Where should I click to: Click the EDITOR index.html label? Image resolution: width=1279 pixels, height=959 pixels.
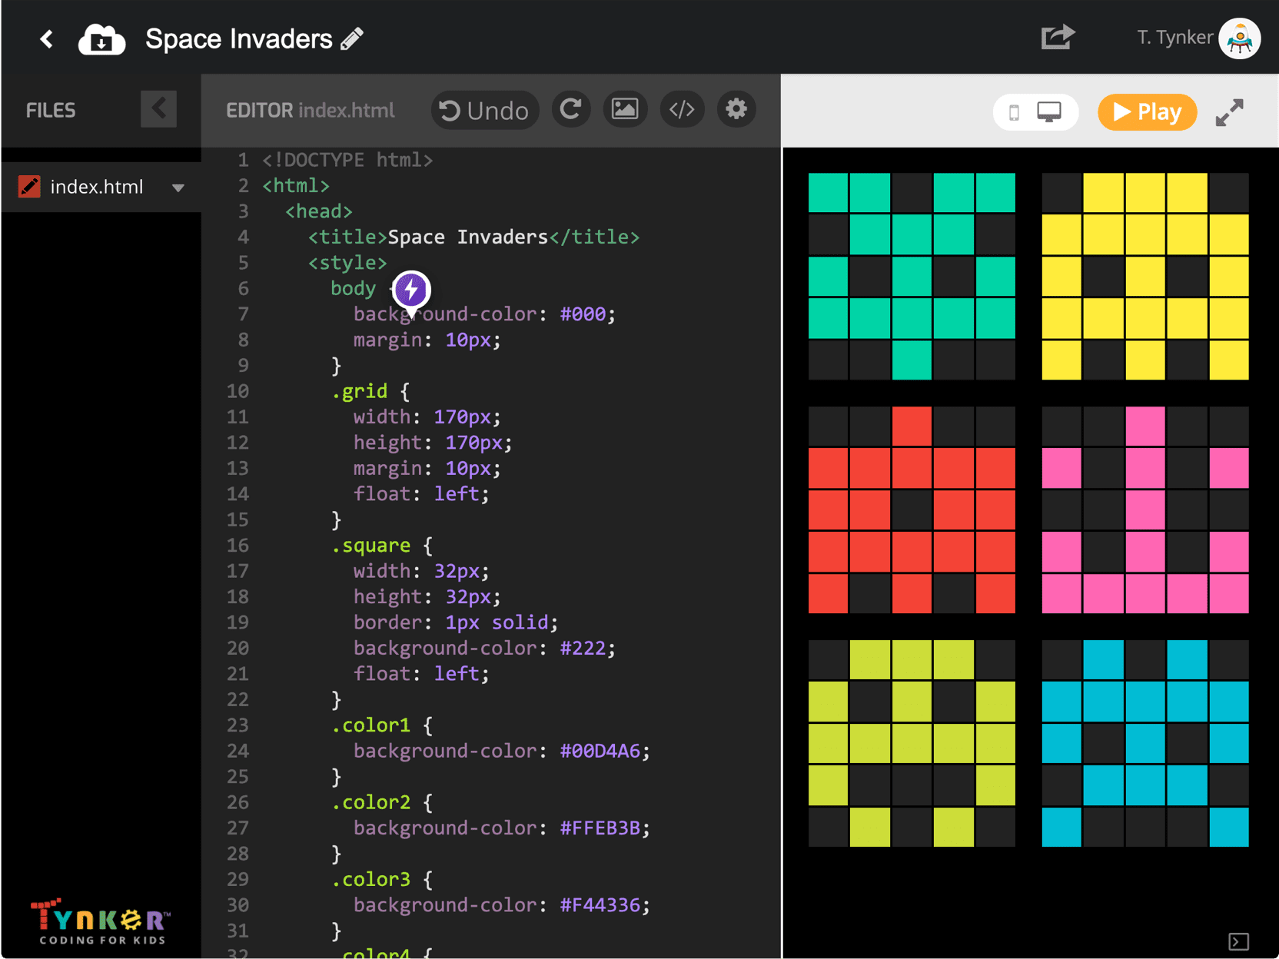point(311,111)
